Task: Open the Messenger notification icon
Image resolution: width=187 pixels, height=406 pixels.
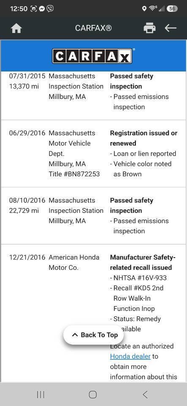Action: [42, 8]
